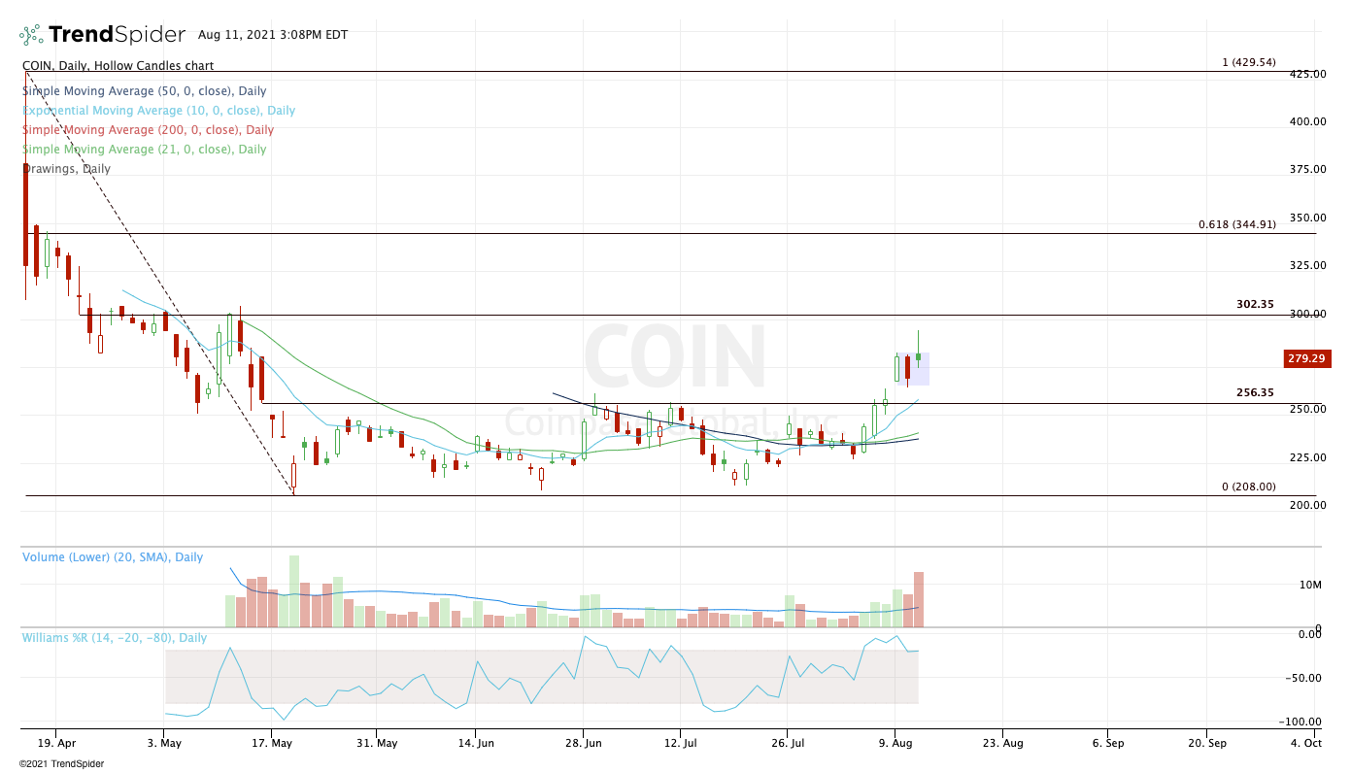The height and width of the screenshot is (773, 1351).
Task: Click the 225.00 price axis label
Action: tap(1307, 457)
